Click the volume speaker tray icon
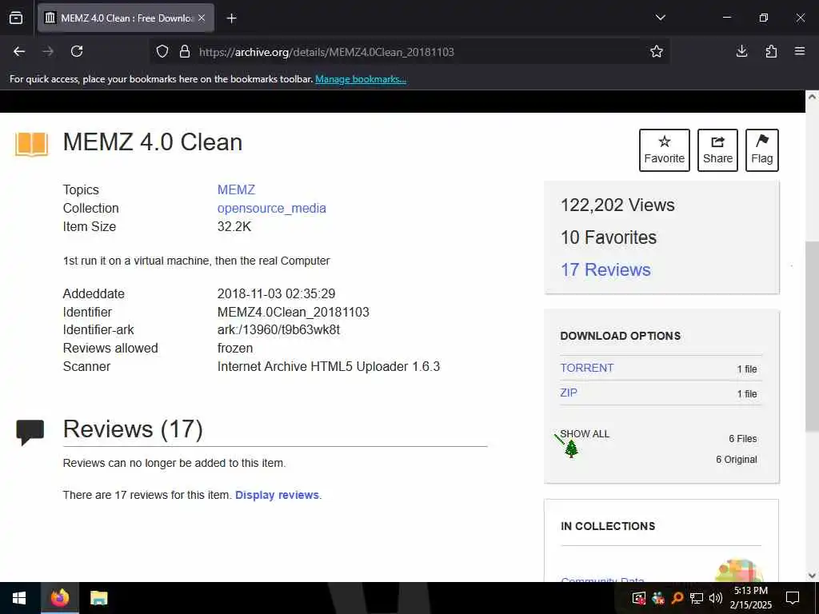Viewport: 819px width, 614px height. (x=716, y=598)
